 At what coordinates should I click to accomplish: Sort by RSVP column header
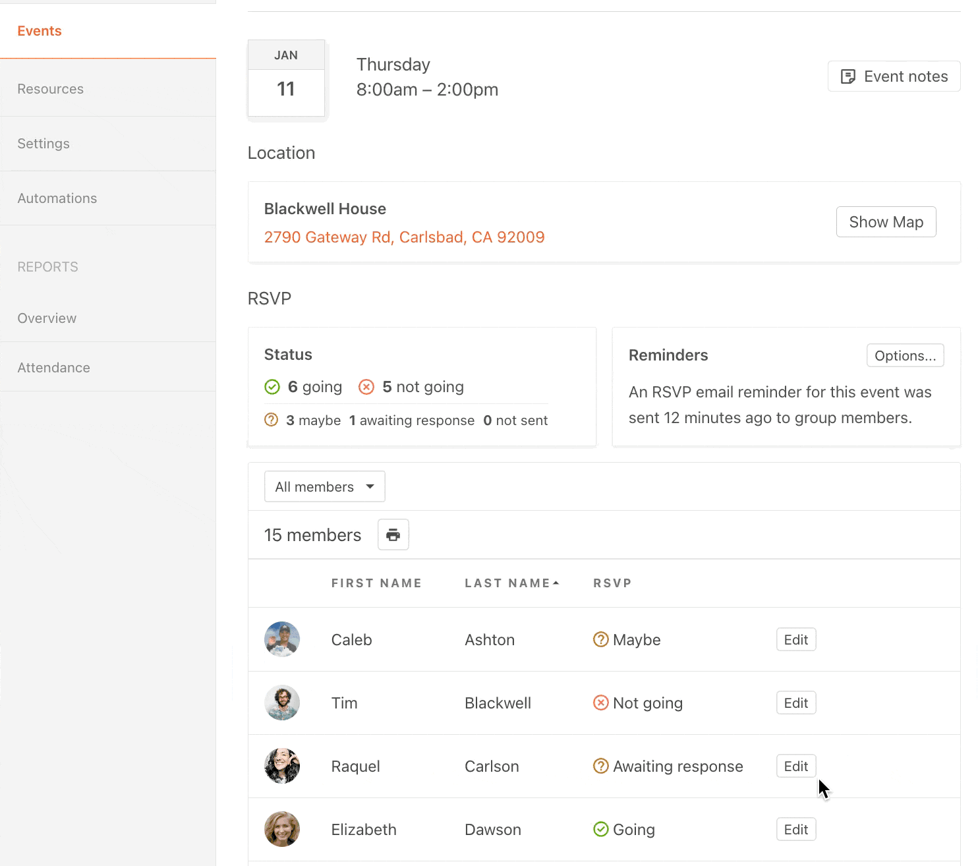(x=613, y=583)
